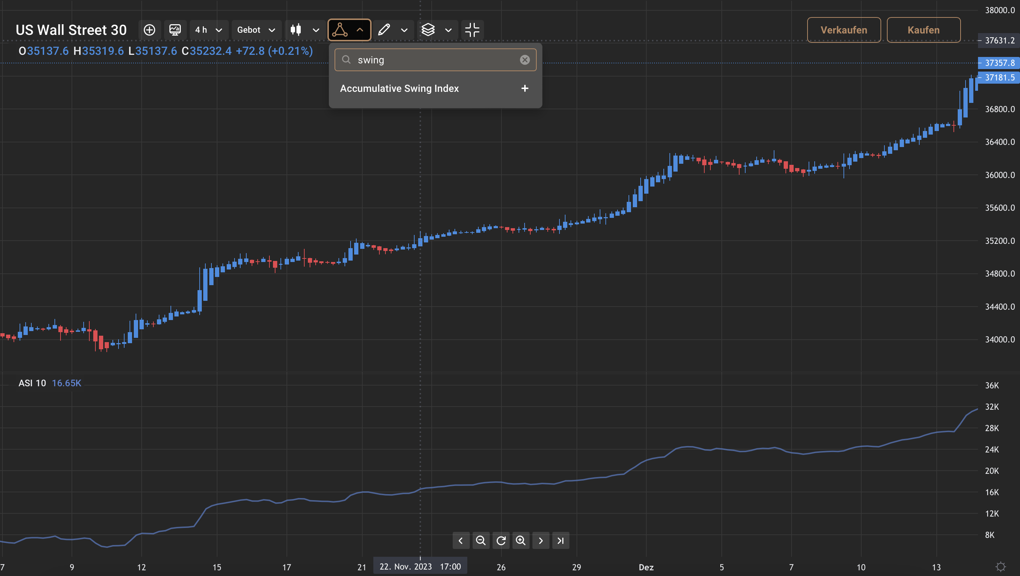
Task: Click the 37357.8 price label
Action: pos(999,63)
